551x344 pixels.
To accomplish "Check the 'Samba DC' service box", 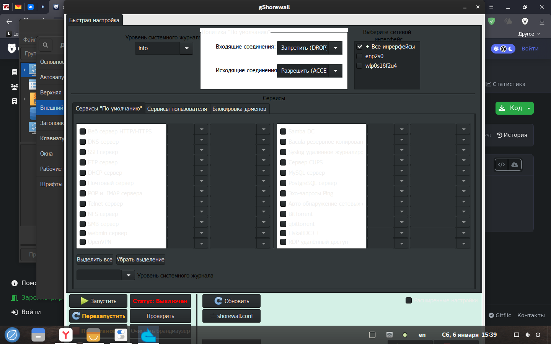I will (x=283, y=131).
